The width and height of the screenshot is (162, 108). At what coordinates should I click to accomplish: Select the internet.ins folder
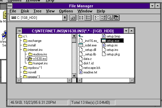[33, 50]
